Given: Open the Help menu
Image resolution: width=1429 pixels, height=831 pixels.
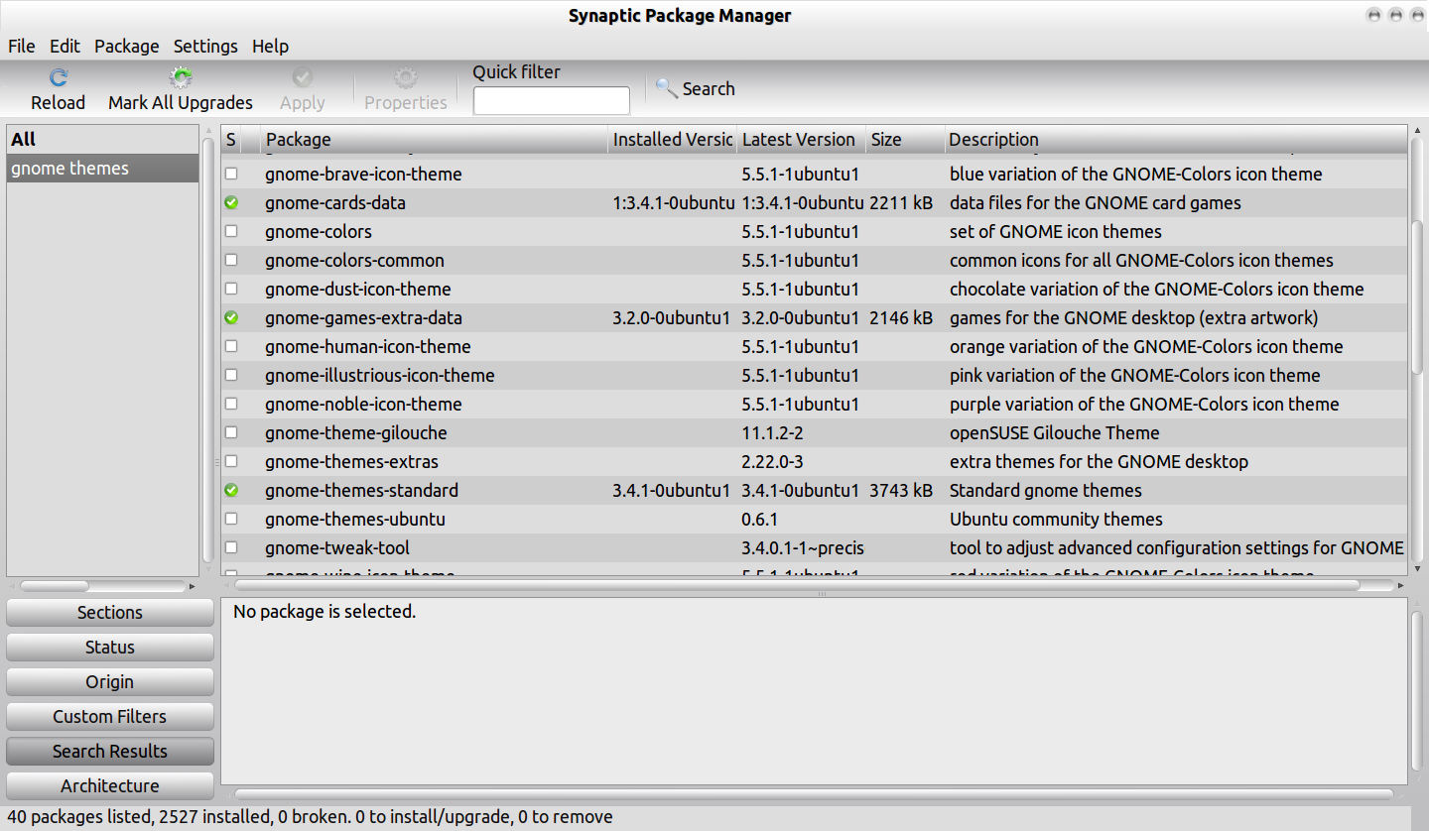Looking at the screenshot, I should [x=270, y=46].
